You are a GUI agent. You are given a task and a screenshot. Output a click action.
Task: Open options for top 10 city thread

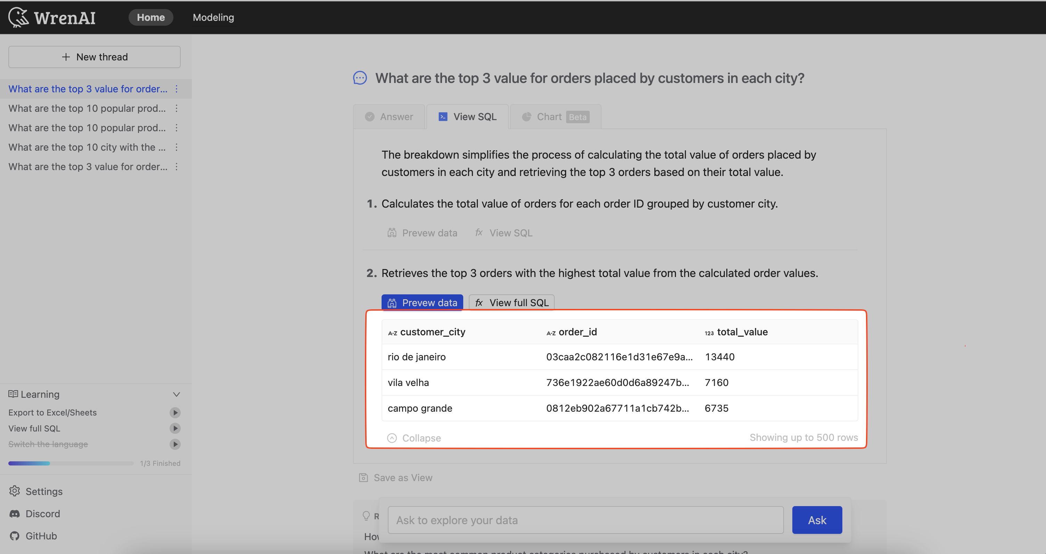(x=176, y=147)
